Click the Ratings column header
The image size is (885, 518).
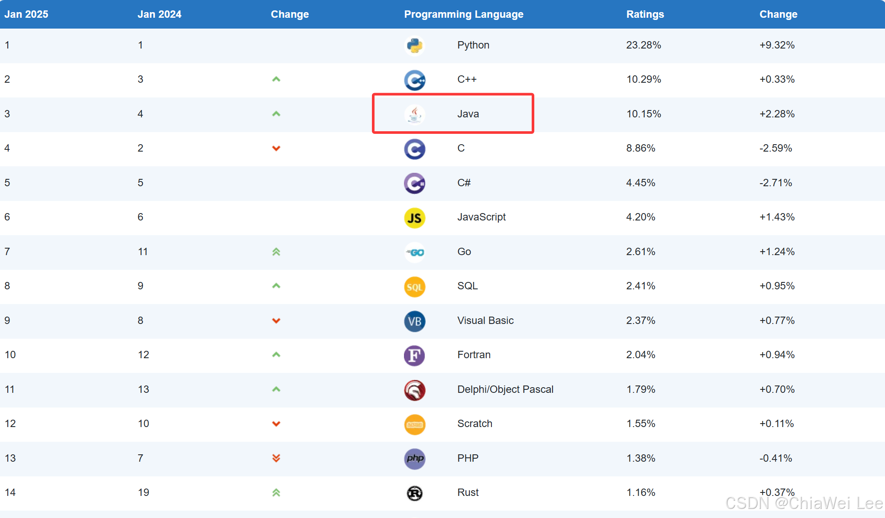(645, 14)
